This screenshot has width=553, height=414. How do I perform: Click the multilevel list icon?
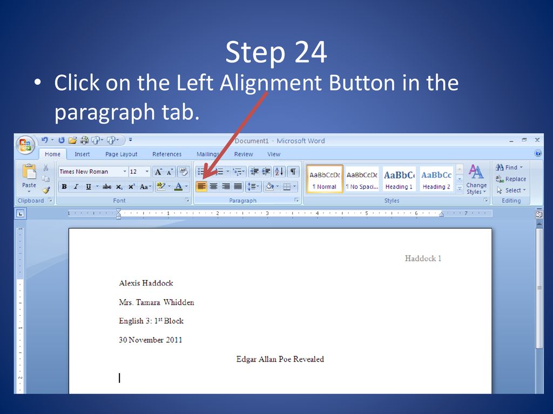point(238,171)
